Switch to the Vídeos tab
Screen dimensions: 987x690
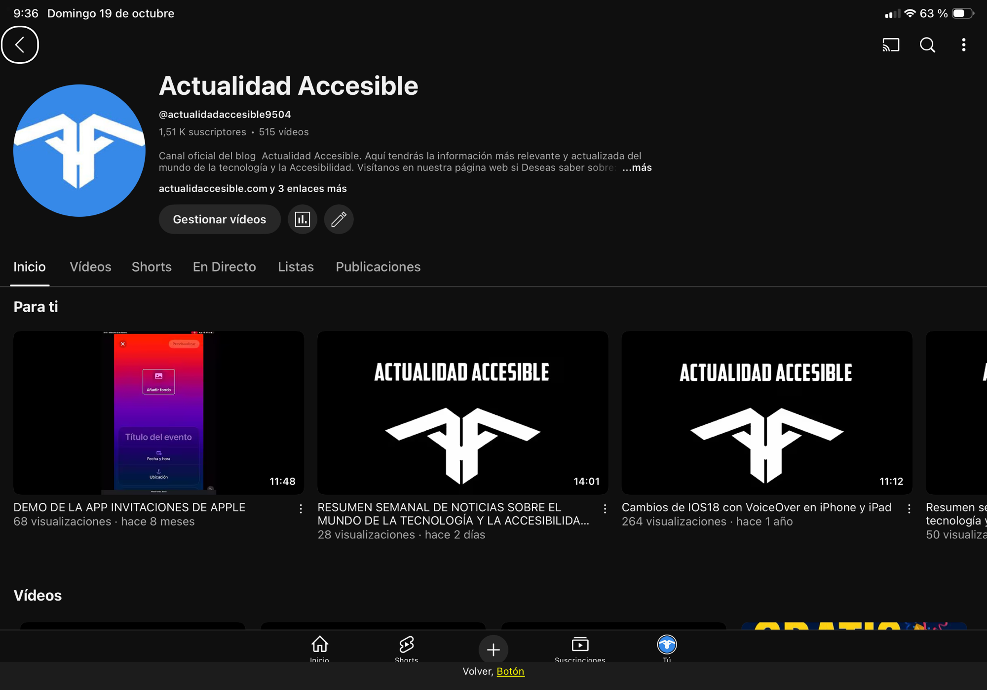click(x=90, y=267)
